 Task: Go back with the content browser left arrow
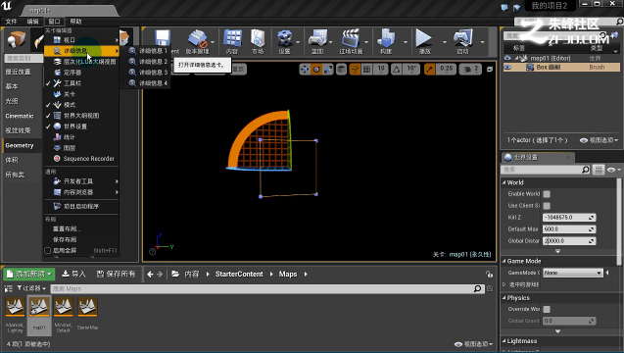pyautogui.click(x=150, y=275)
